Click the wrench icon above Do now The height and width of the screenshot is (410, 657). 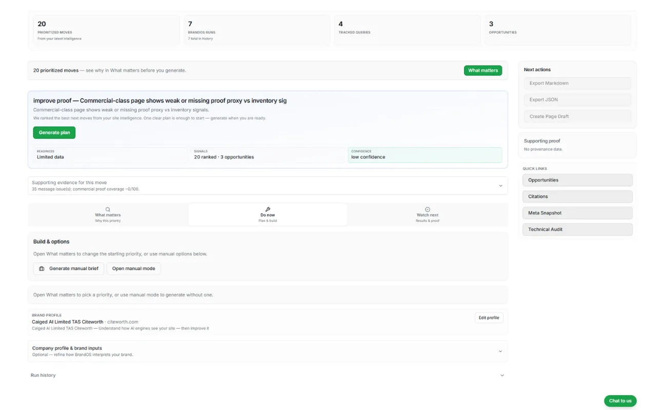pos(267,209)
